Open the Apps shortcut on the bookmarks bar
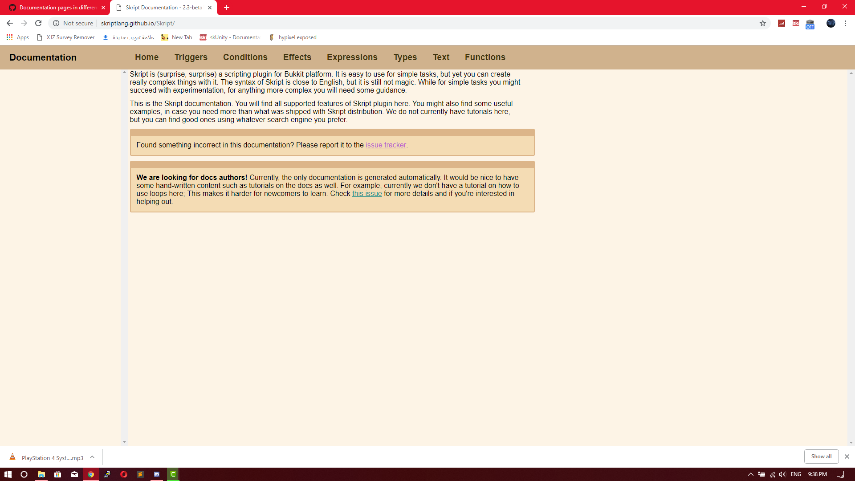Image resolution: width=855 pixels, height=481 pixels. tap(18, 37)
